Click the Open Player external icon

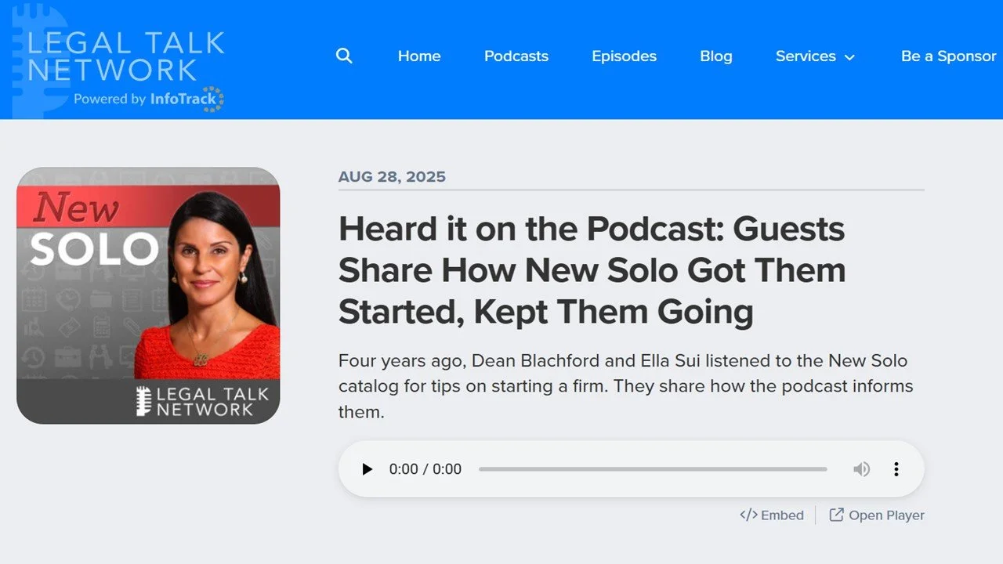click(837, 515)
